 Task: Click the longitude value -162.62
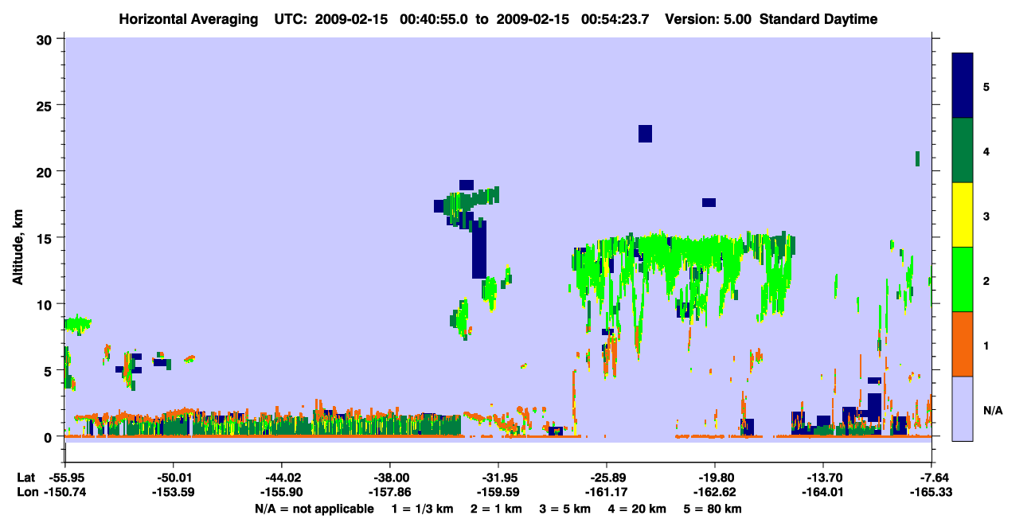point(715,492)
